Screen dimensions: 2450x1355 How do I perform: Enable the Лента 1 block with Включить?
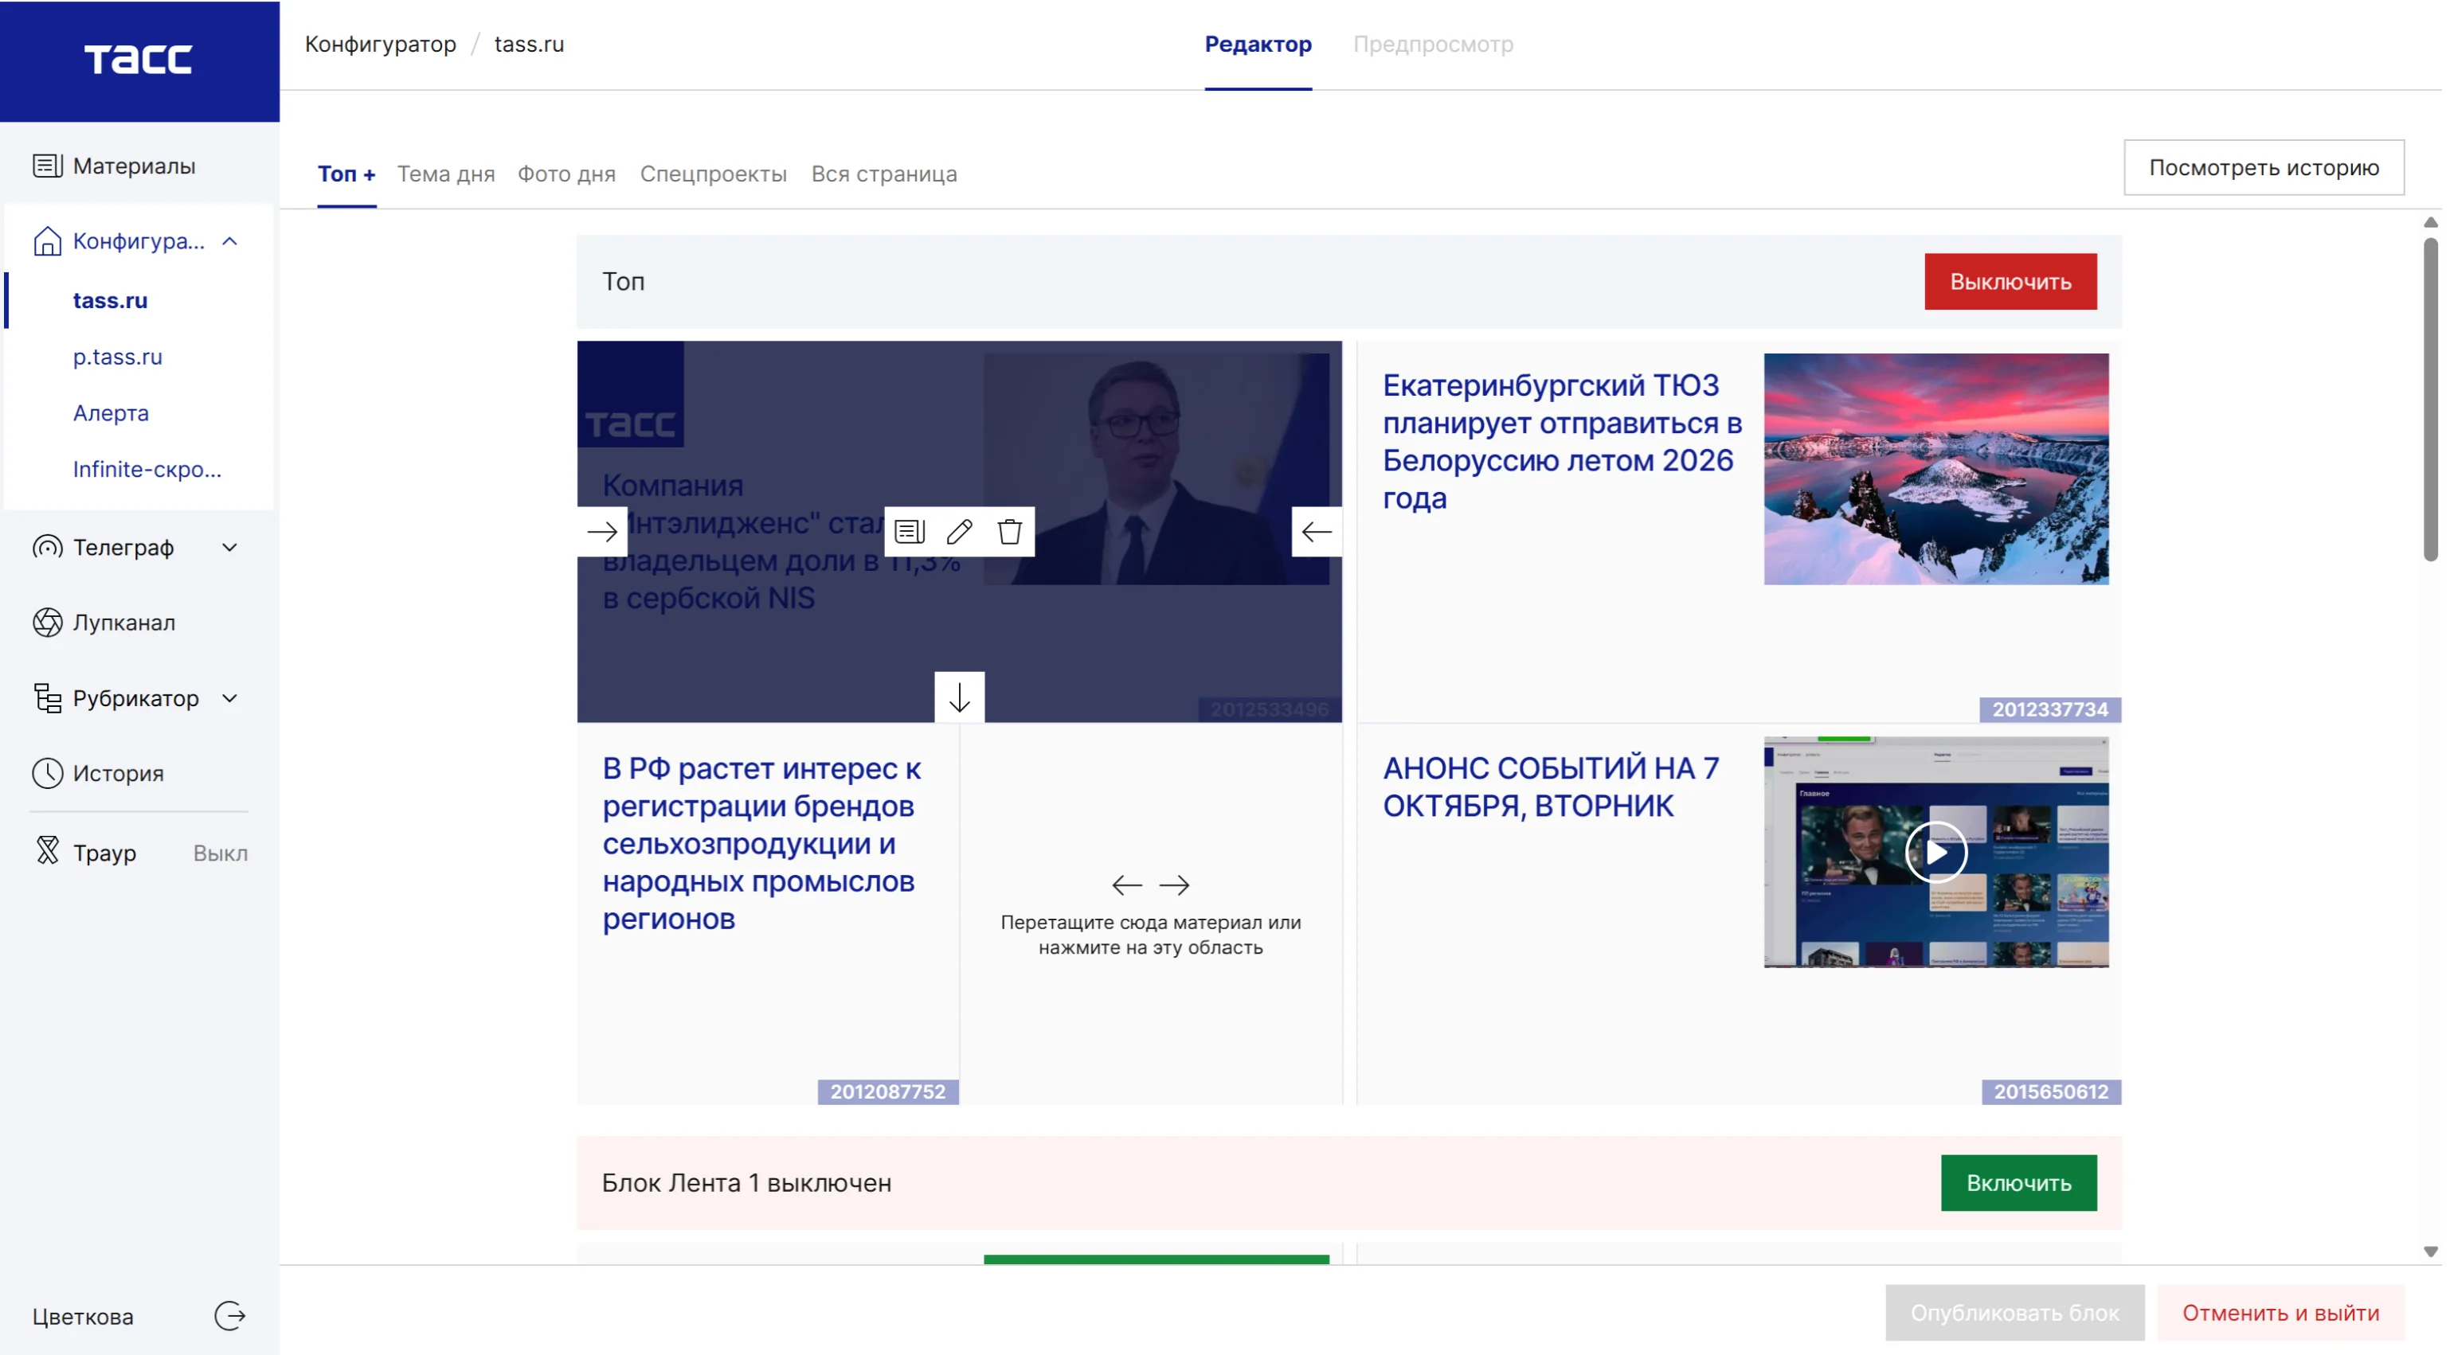[2018, 1183]
